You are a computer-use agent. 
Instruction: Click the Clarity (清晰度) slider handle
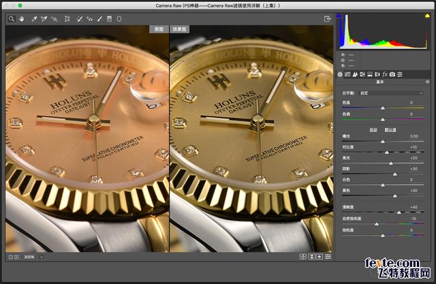click(x=399, y=212)
